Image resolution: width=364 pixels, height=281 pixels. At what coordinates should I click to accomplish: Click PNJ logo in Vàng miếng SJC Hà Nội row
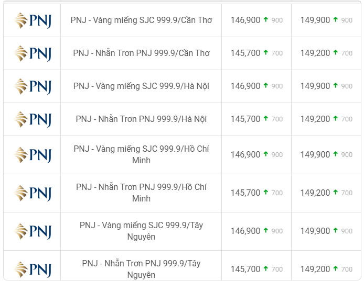point(33,86)
